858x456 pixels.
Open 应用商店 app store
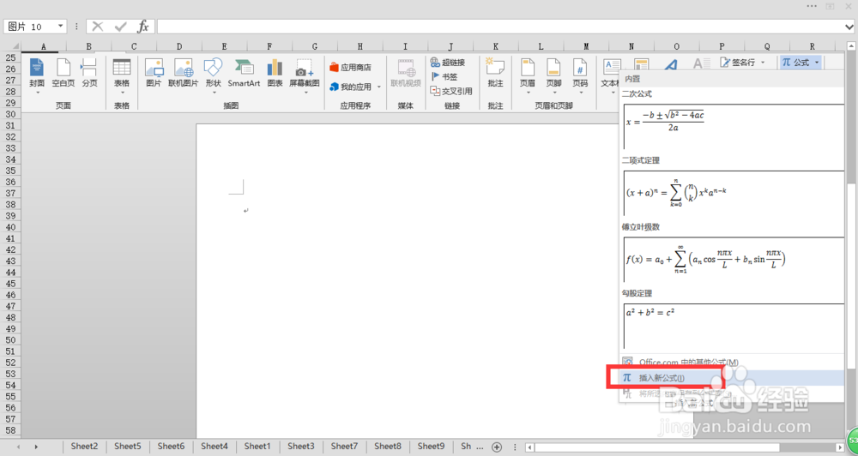click(350, 67)
